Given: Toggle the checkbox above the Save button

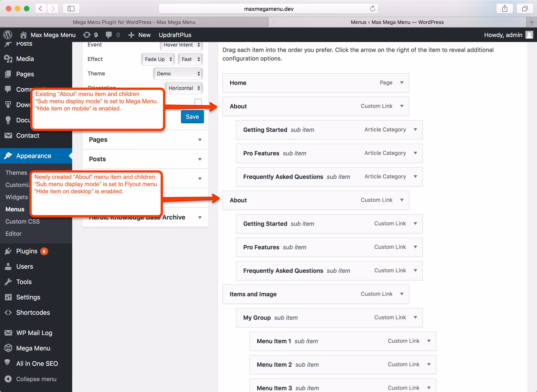Looking at the screenshot, I should pyautogui.click(x=198, y=102).
